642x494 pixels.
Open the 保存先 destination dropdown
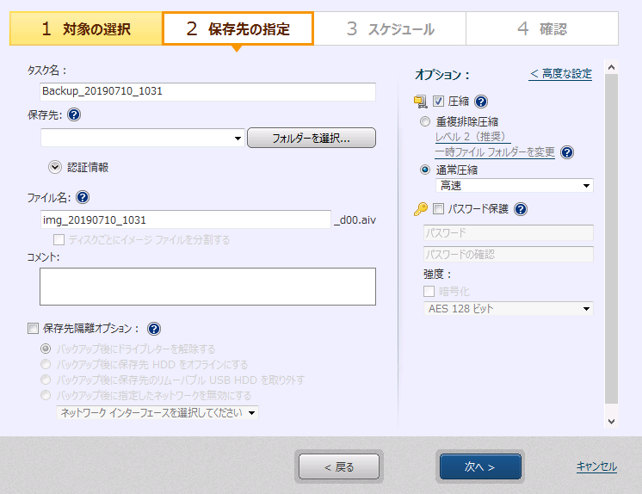(143, 138)
